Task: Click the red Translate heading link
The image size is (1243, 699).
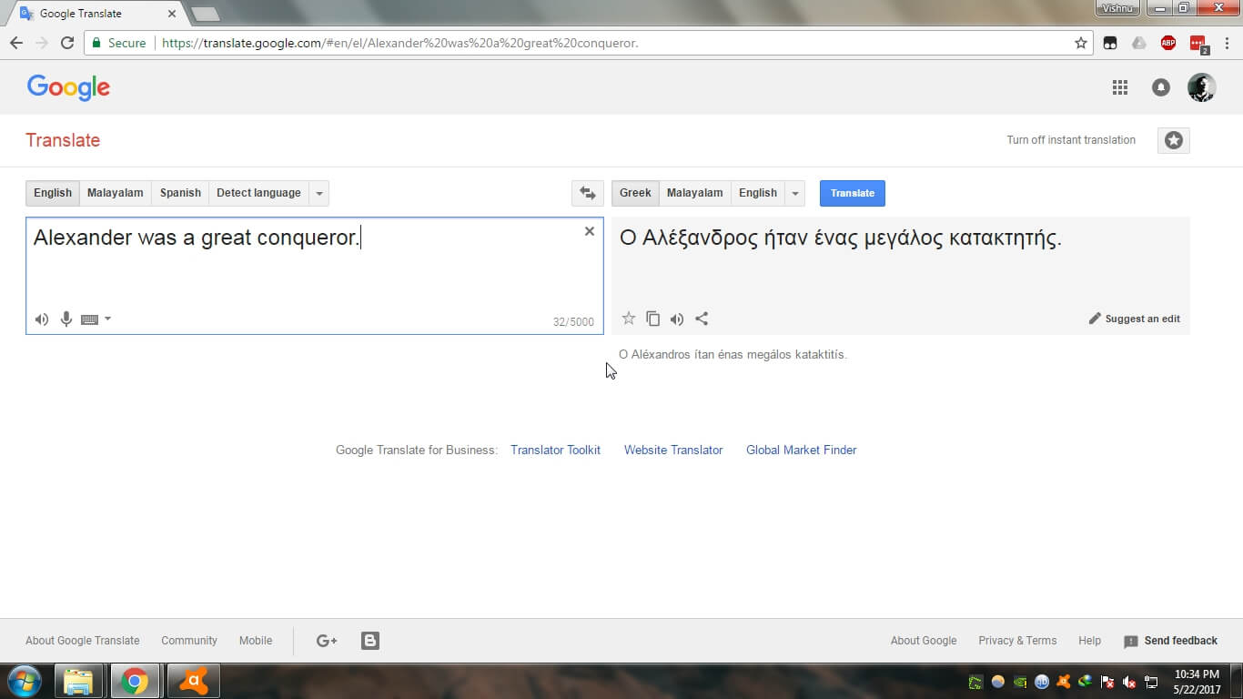Action: 63,140
